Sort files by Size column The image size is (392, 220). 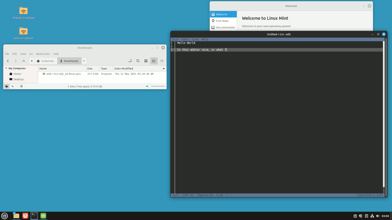(x=93, y=68)
